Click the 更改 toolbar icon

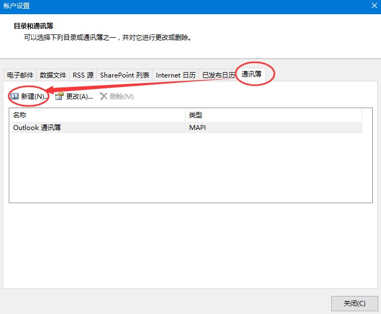[x=59, y=96]
